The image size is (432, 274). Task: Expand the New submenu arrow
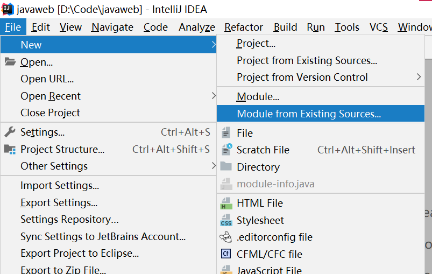pyautogui.click(x=214, y=44)
